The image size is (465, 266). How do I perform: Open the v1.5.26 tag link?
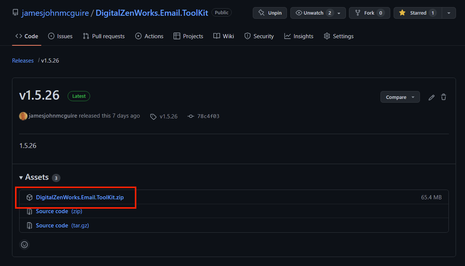(168, 117)
